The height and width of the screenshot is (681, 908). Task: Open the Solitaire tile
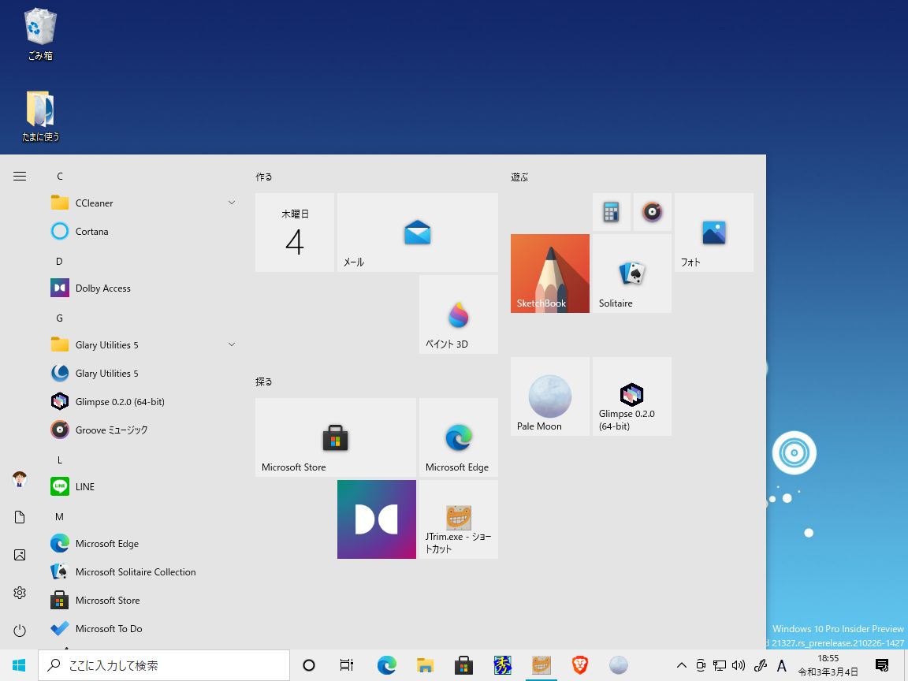click(x=632, y=274)
